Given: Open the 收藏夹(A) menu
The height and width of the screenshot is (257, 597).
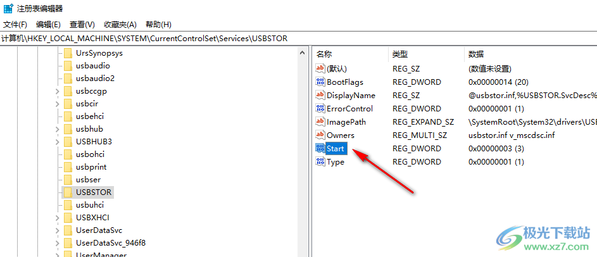Looking at the screenshot, I should 120,25.
